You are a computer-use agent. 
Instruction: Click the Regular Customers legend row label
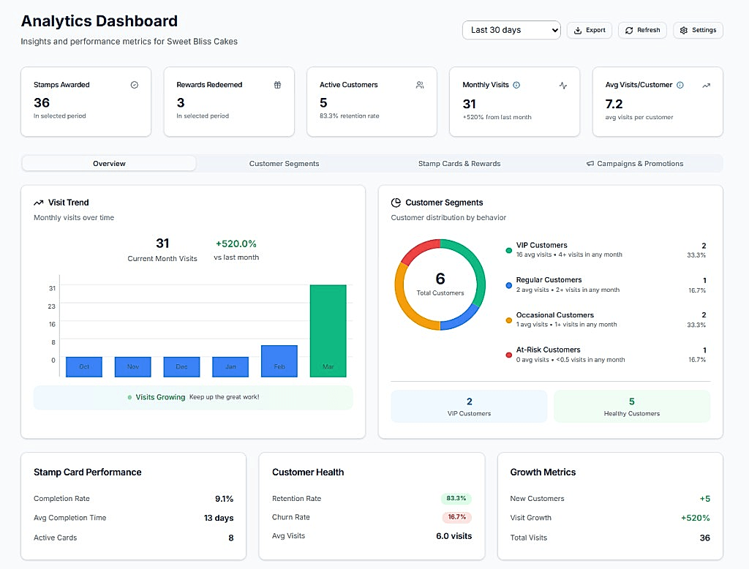pyautogui.click(x=549, y=280)
